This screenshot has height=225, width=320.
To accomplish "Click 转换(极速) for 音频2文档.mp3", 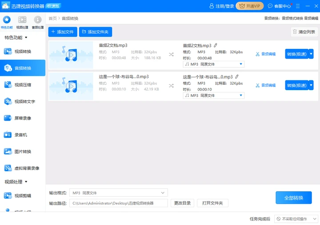I will pos(297,54).
